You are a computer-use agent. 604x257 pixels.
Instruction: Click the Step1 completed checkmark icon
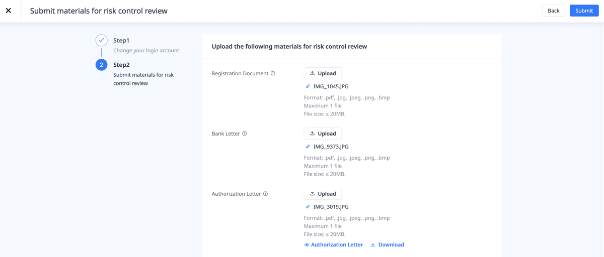click(102, 40)
